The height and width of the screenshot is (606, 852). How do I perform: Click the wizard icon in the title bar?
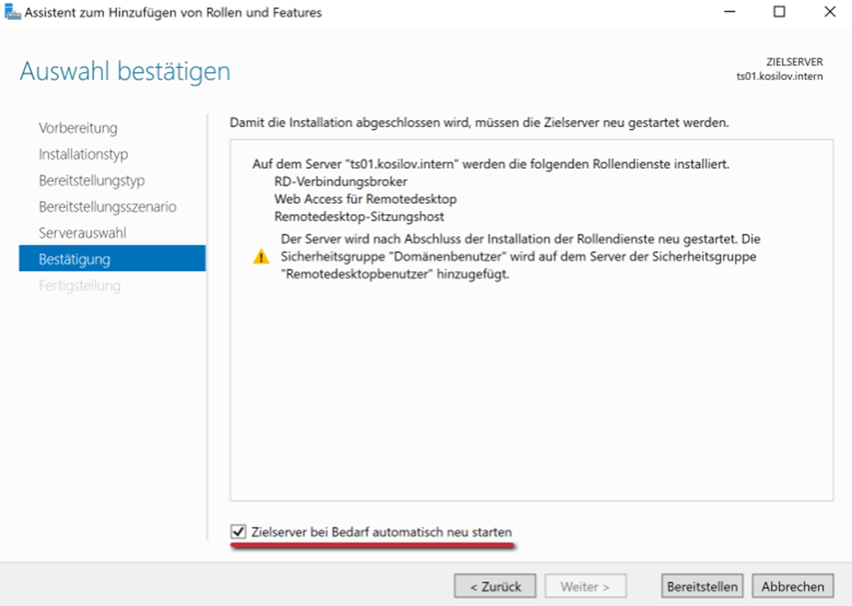click(12, 12)
